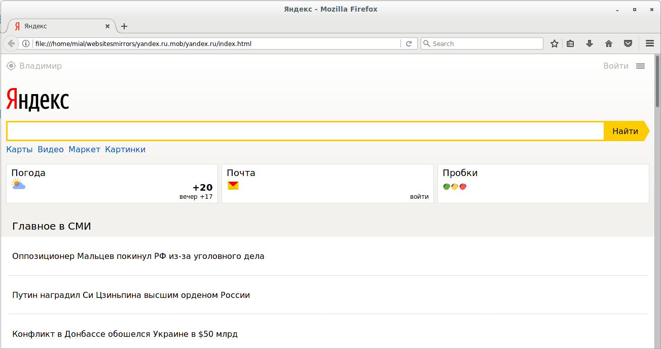Click the Владимир geolocation icon
This screenshot has width=661, height=349.
pos(11,66)
